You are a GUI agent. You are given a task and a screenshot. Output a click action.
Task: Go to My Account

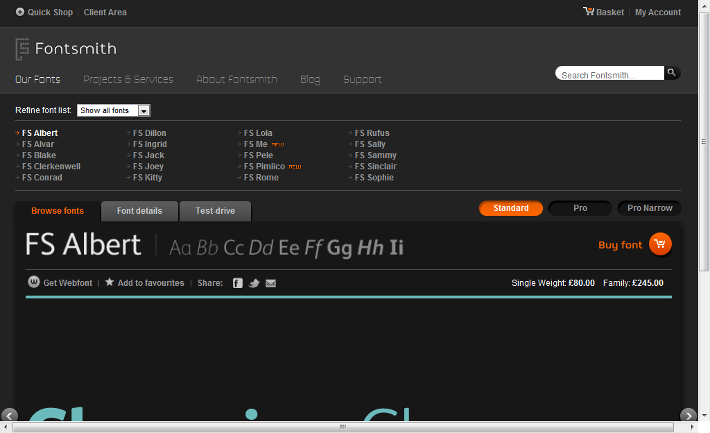click(658, 12)
